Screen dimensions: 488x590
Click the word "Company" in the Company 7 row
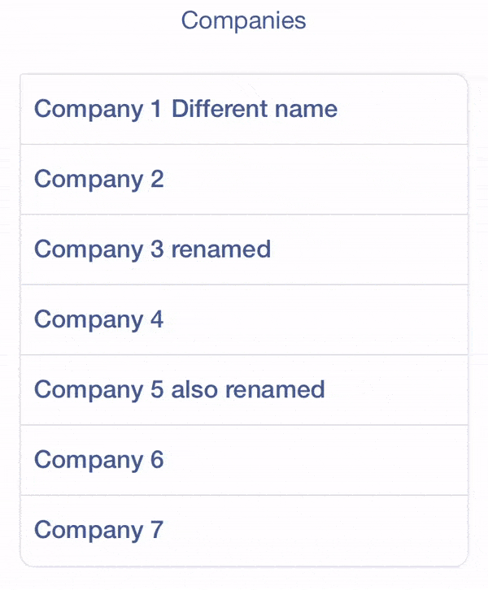88,530
